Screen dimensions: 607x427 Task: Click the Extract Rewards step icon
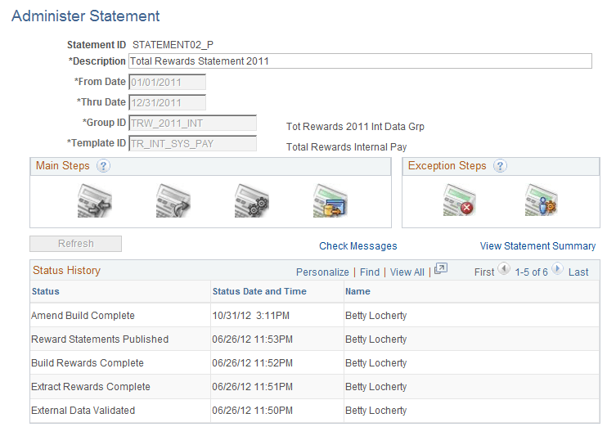coord(94,201)
